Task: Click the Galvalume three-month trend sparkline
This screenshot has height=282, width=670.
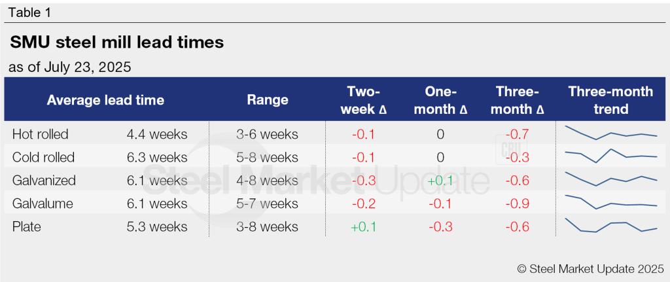Action: (610, 202)
